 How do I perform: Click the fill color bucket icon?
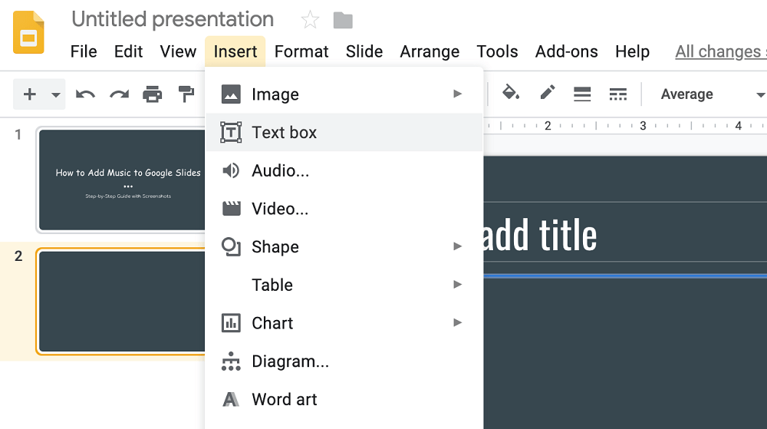[511, 92]
